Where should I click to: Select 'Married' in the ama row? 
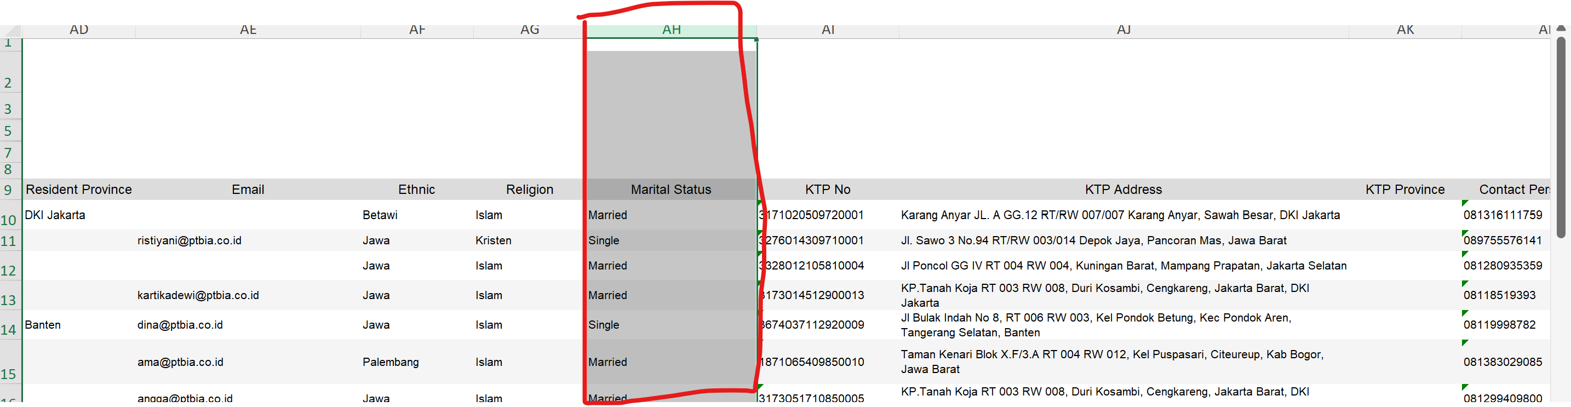(671, 363)
